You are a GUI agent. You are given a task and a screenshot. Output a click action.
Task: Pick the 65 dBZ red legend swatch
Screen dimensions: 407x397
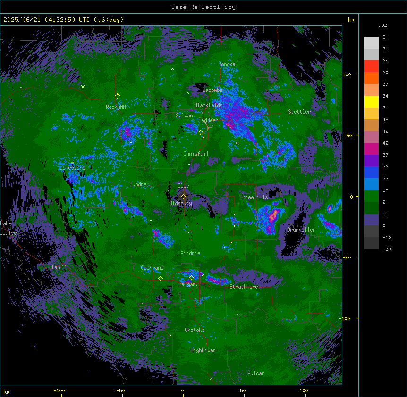[371, 66]
